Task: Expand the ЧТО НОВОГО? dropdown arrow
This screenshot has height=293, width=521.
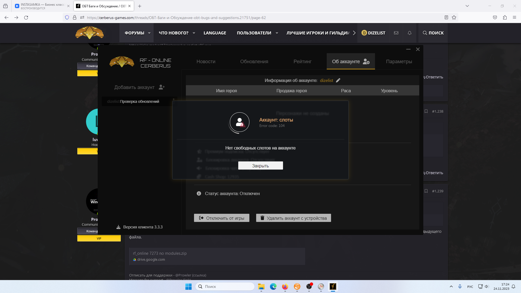Action: 194,33
